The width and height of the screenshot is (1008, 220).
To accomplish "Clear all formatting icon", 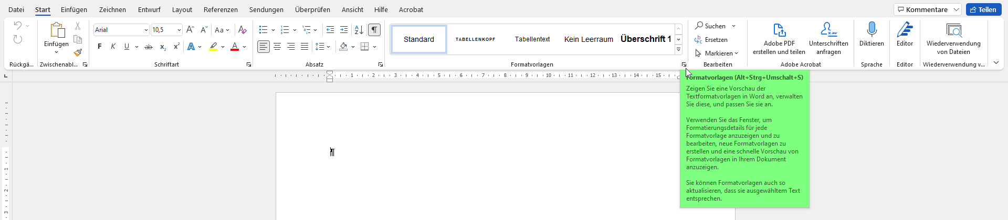I will (242, 30).
